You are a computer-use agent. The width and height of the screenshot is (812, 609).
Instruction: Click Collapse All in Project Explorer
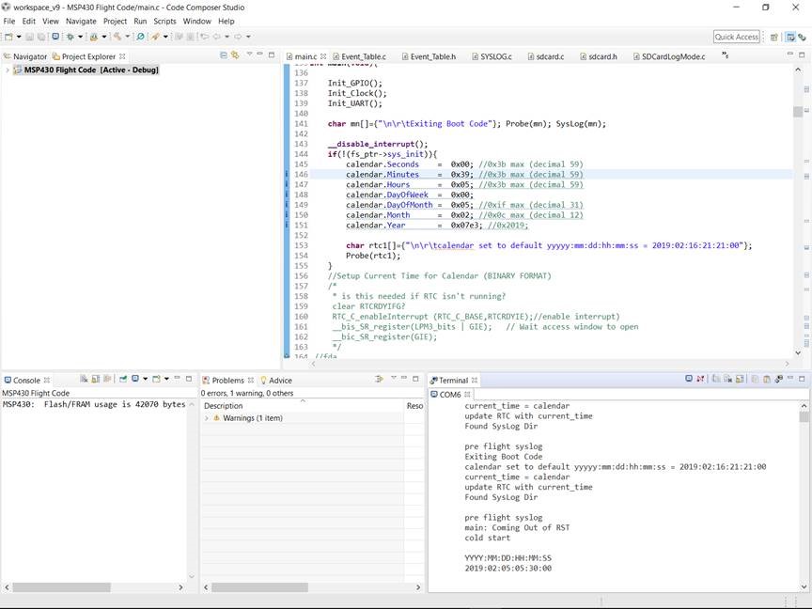tap(223, 55)
